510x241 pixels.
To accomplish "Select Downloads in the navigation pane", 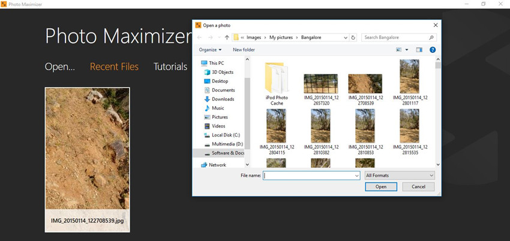I will tap(223, 99).
